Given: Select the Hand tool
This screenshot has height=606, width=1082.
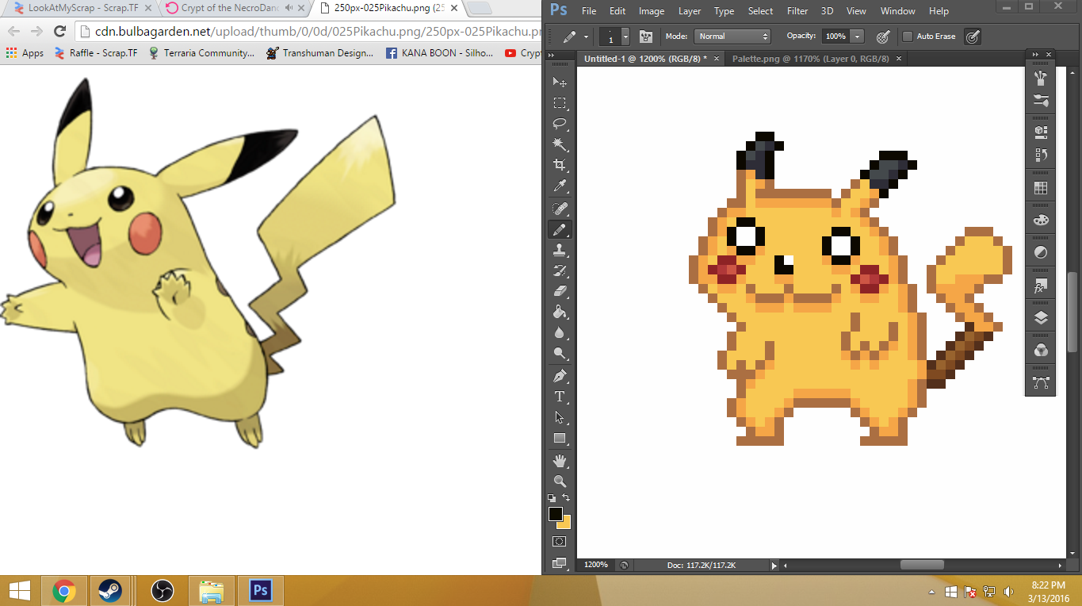Looking at the screenshot, I should [560, 461].
